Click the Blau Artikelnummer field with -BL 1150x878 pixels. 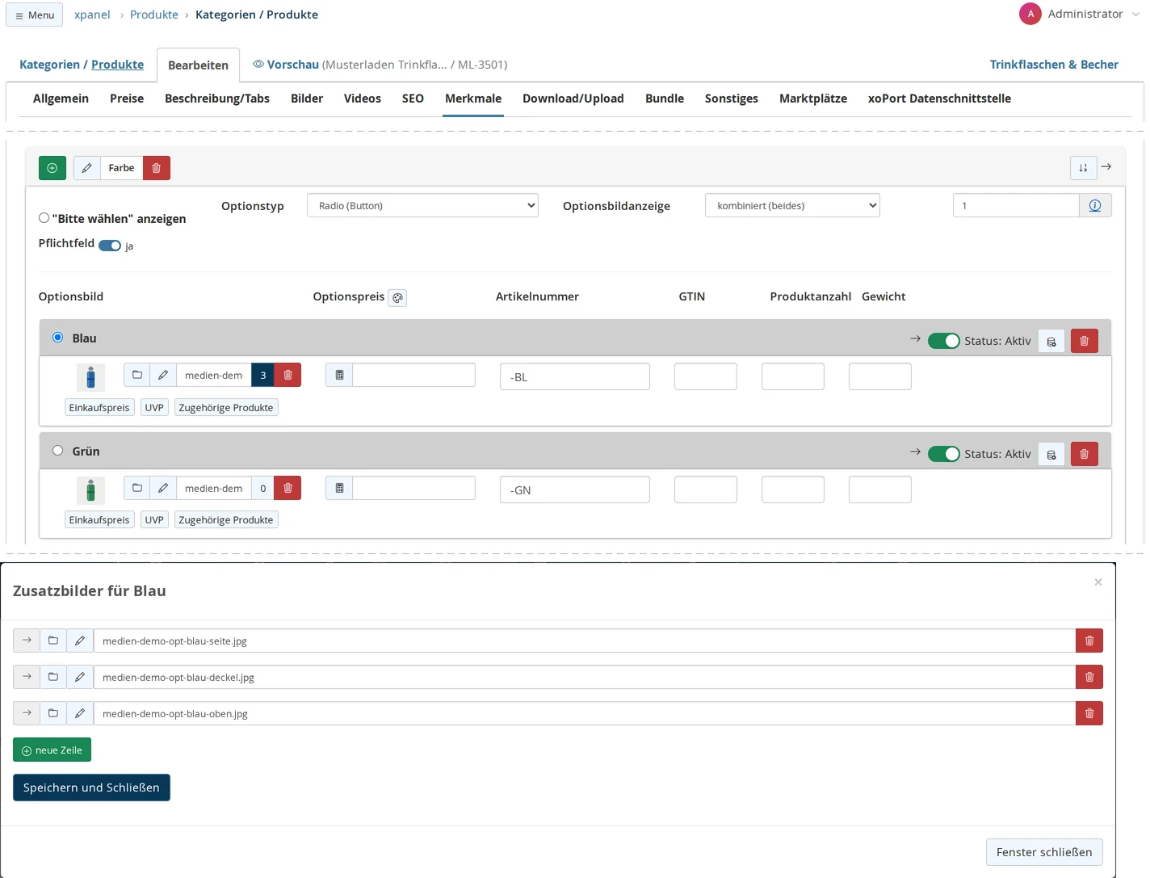click(575, 377)
